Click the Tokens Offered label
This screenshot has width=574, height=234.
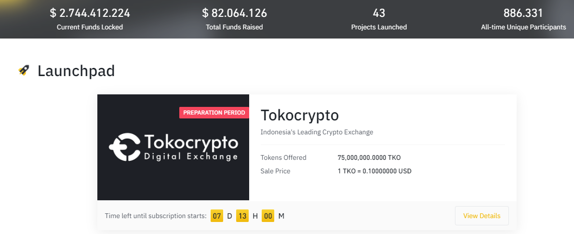pos(283,157)
